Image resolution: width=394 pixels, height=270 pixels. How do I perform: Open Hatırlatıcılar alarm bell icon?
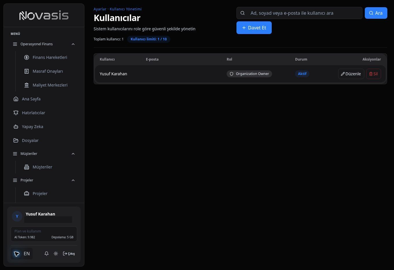click(16, 113)
